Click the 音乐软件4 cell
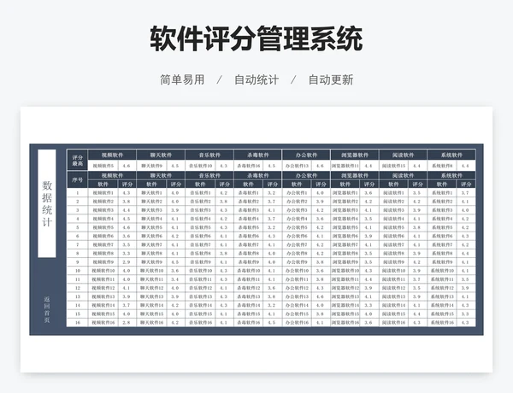513x393 pixels. [x=200, y=219]
